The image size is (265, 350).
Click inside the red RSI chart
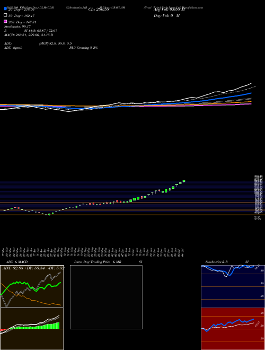pos(233,329)
